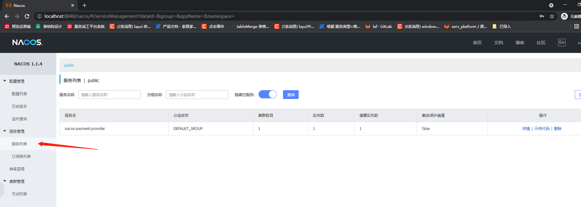
Task: Open 博客 in top navigation
Action: 520,43
